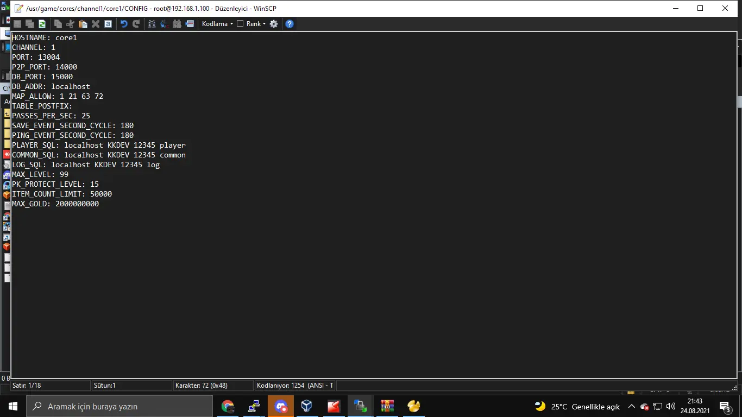Click the Go to line number icon

(189, 24)
